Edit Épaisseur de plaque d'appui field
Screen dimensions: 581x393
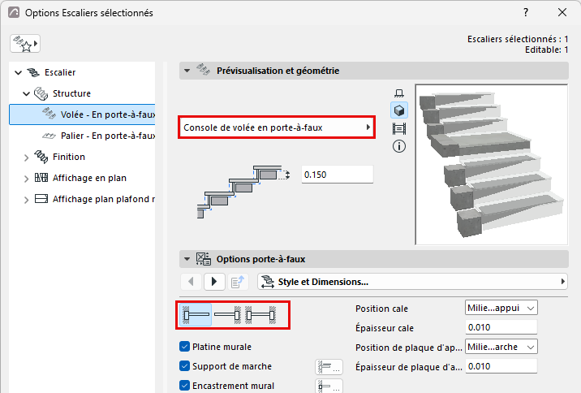(501, 366)
